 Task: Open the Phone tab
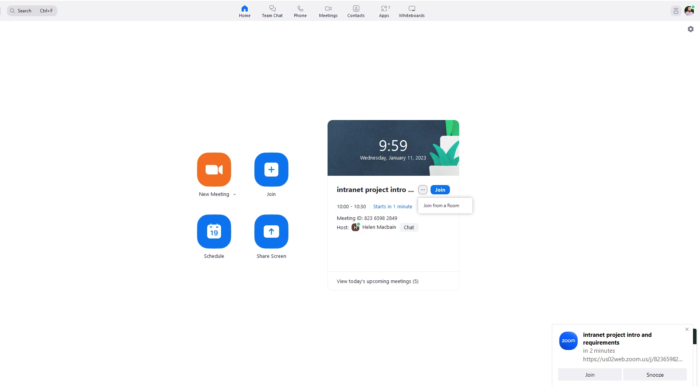[x=300, y=11]
